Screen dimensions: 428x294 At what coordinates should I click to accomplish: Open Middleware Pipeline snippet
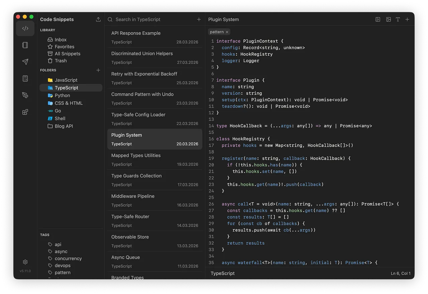155,200
